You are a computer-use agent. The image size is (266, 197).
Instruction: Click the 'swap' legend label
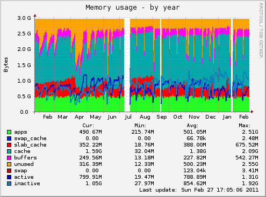tap(20, 171)
